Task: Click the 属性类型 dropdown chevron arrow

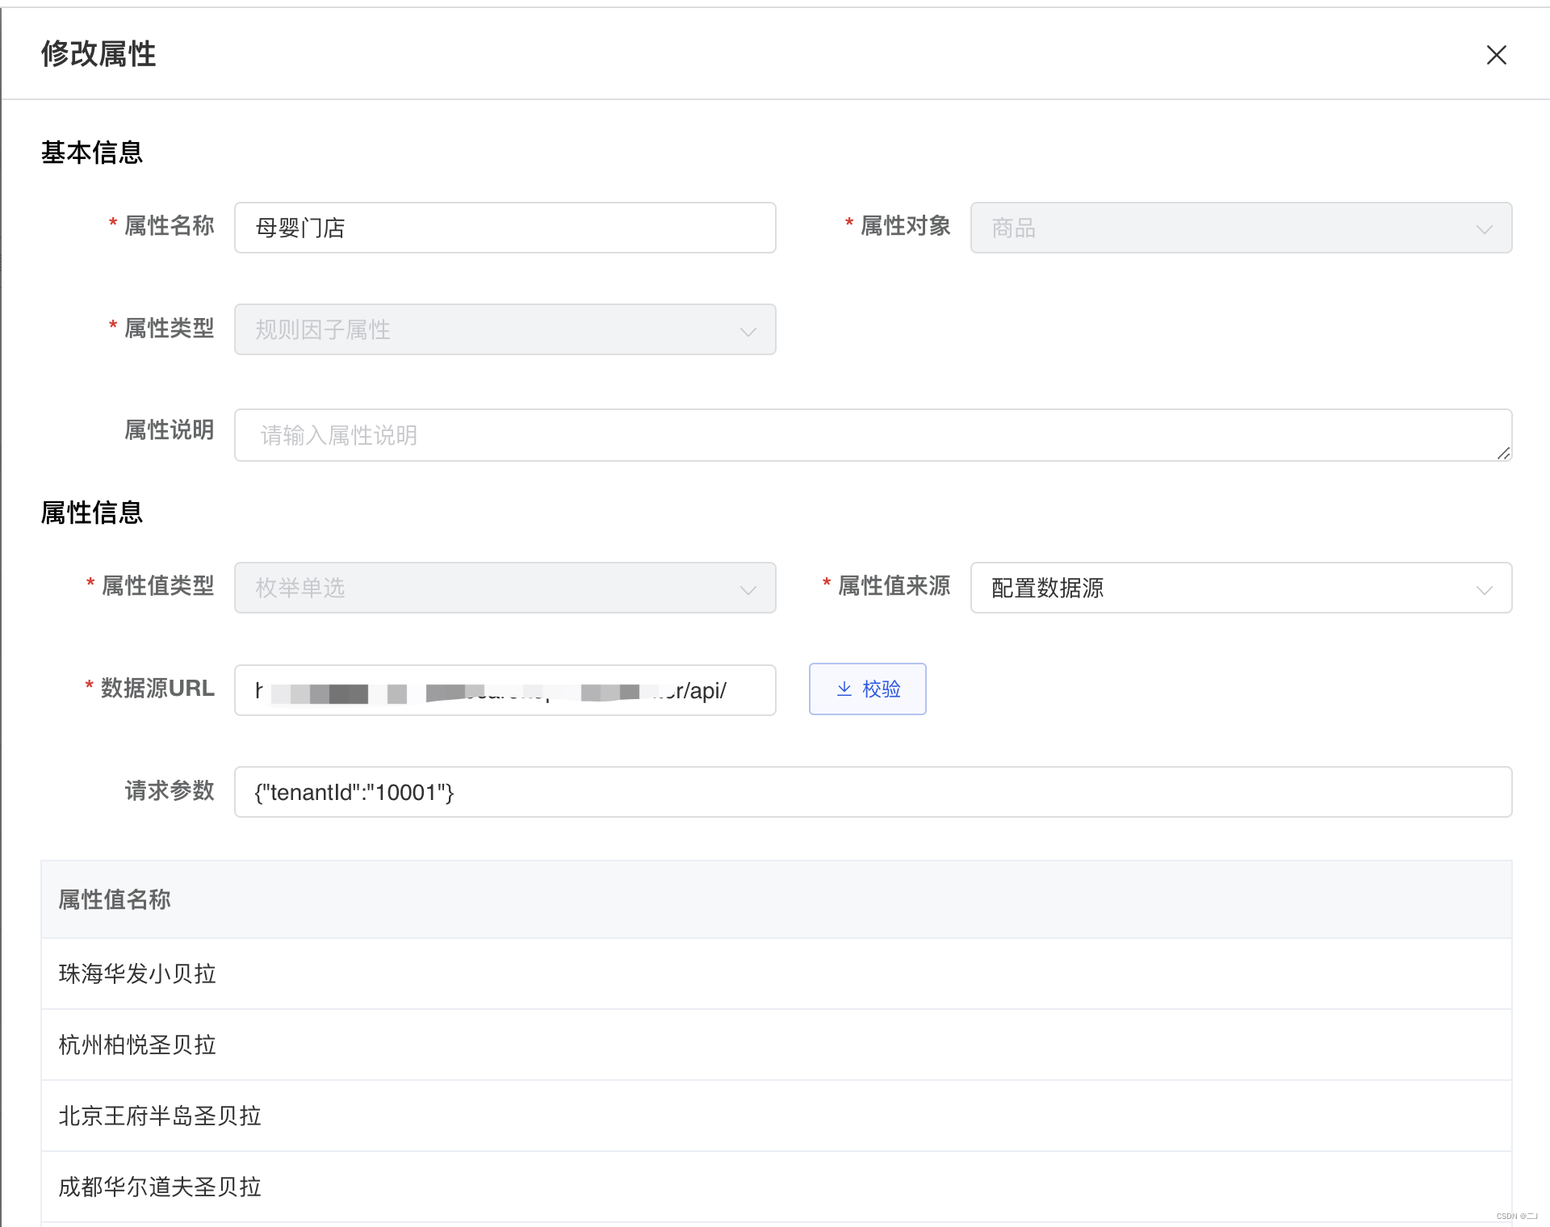Action: (748, 331)
